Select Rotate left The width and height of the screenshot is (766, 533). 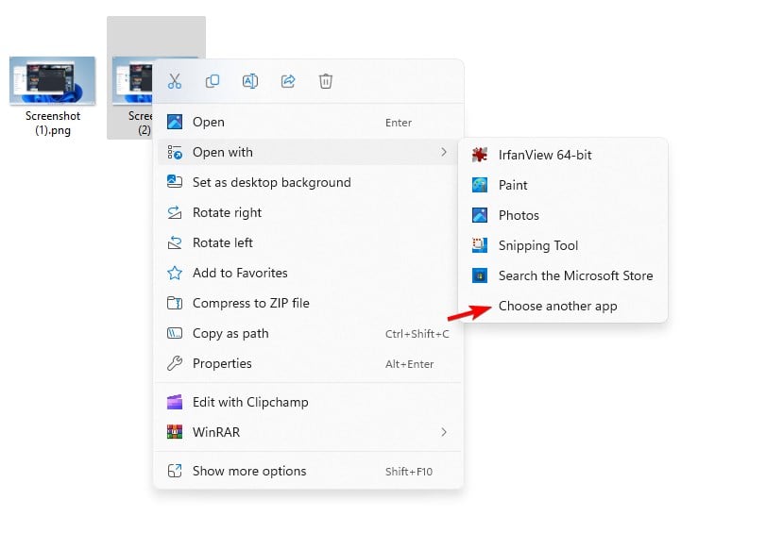308,242
